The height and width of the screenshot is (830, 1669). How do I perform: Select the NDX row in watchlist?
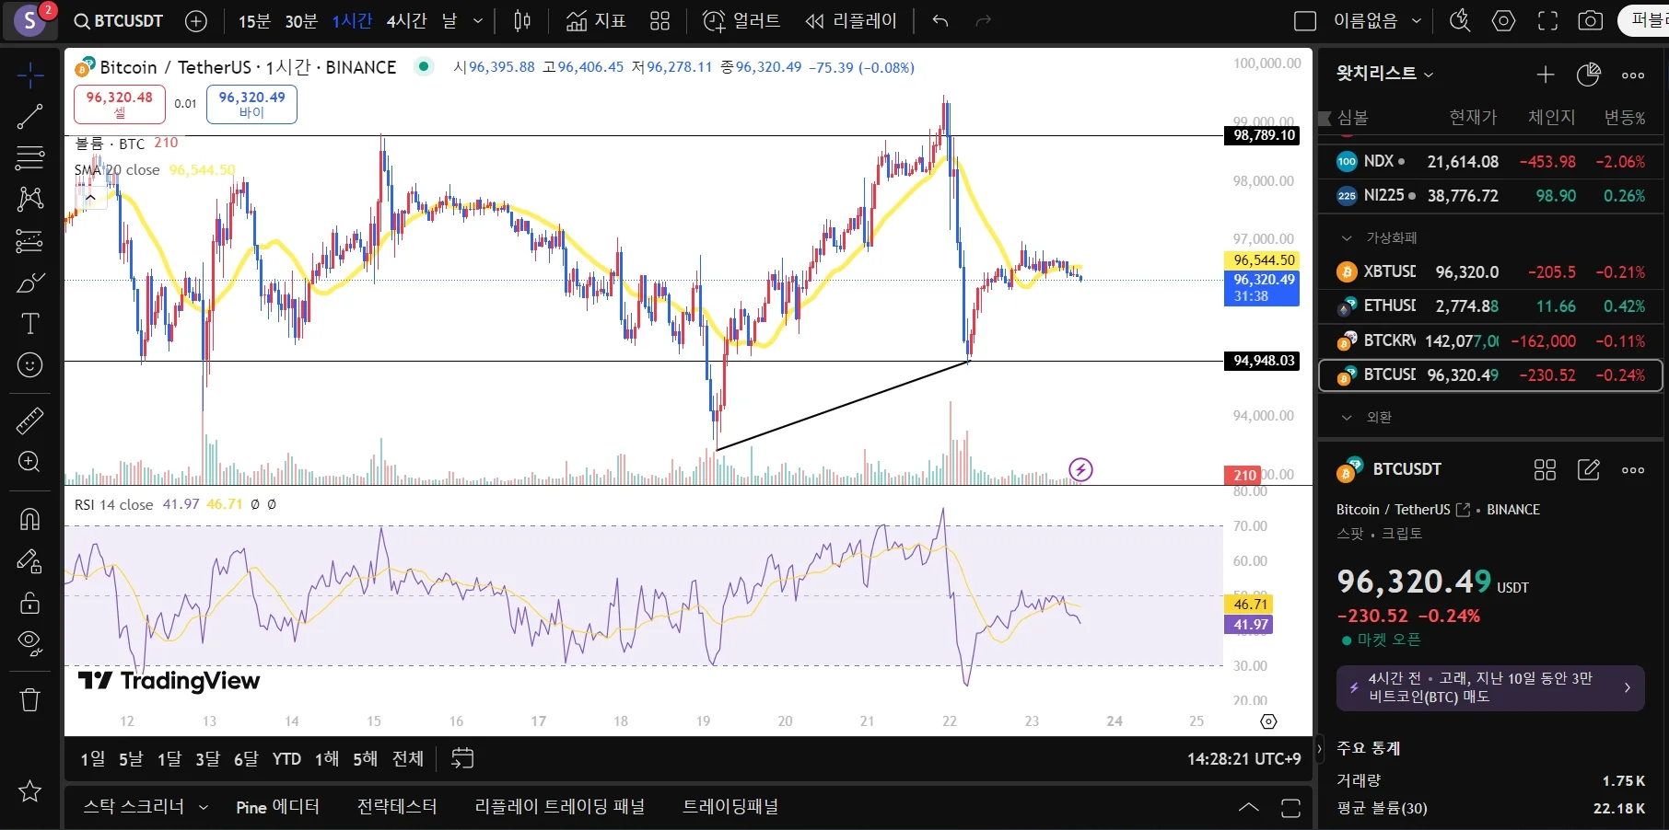point(1490,161)
